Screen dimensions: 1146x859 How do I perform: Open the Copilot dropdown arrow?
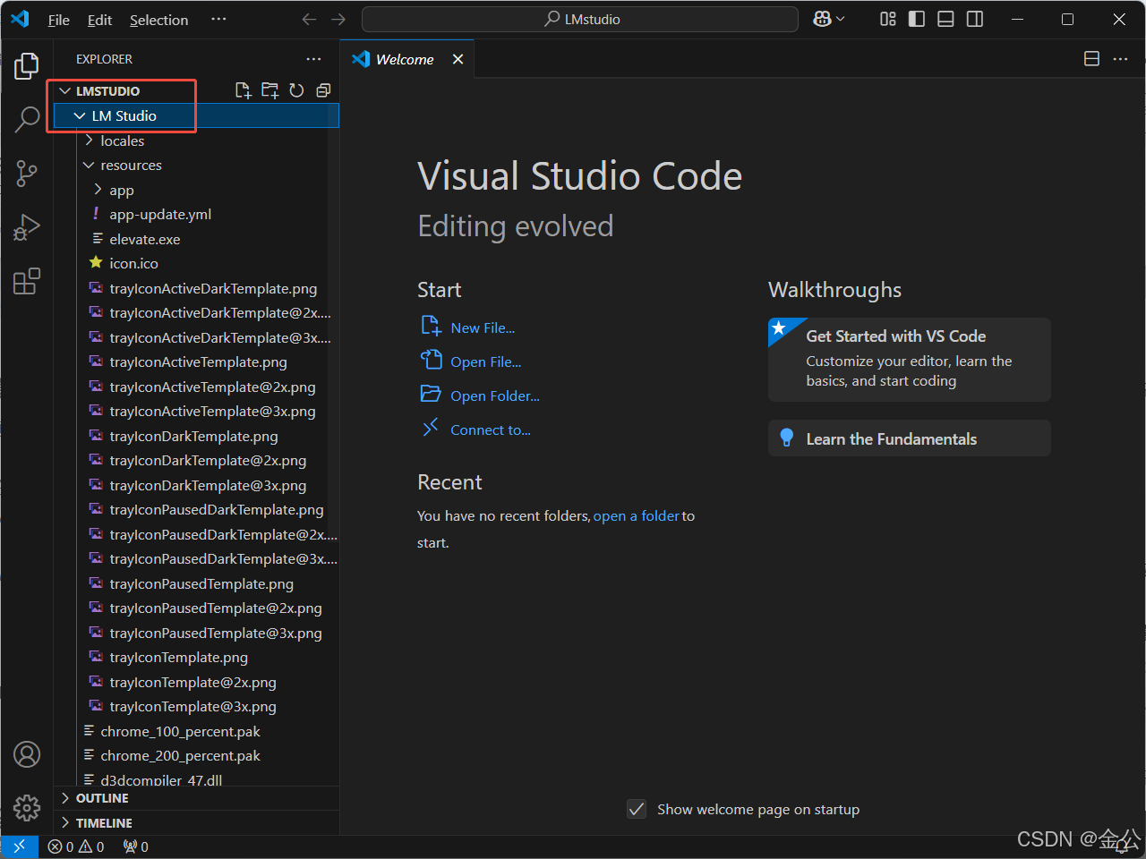(841, 19)
